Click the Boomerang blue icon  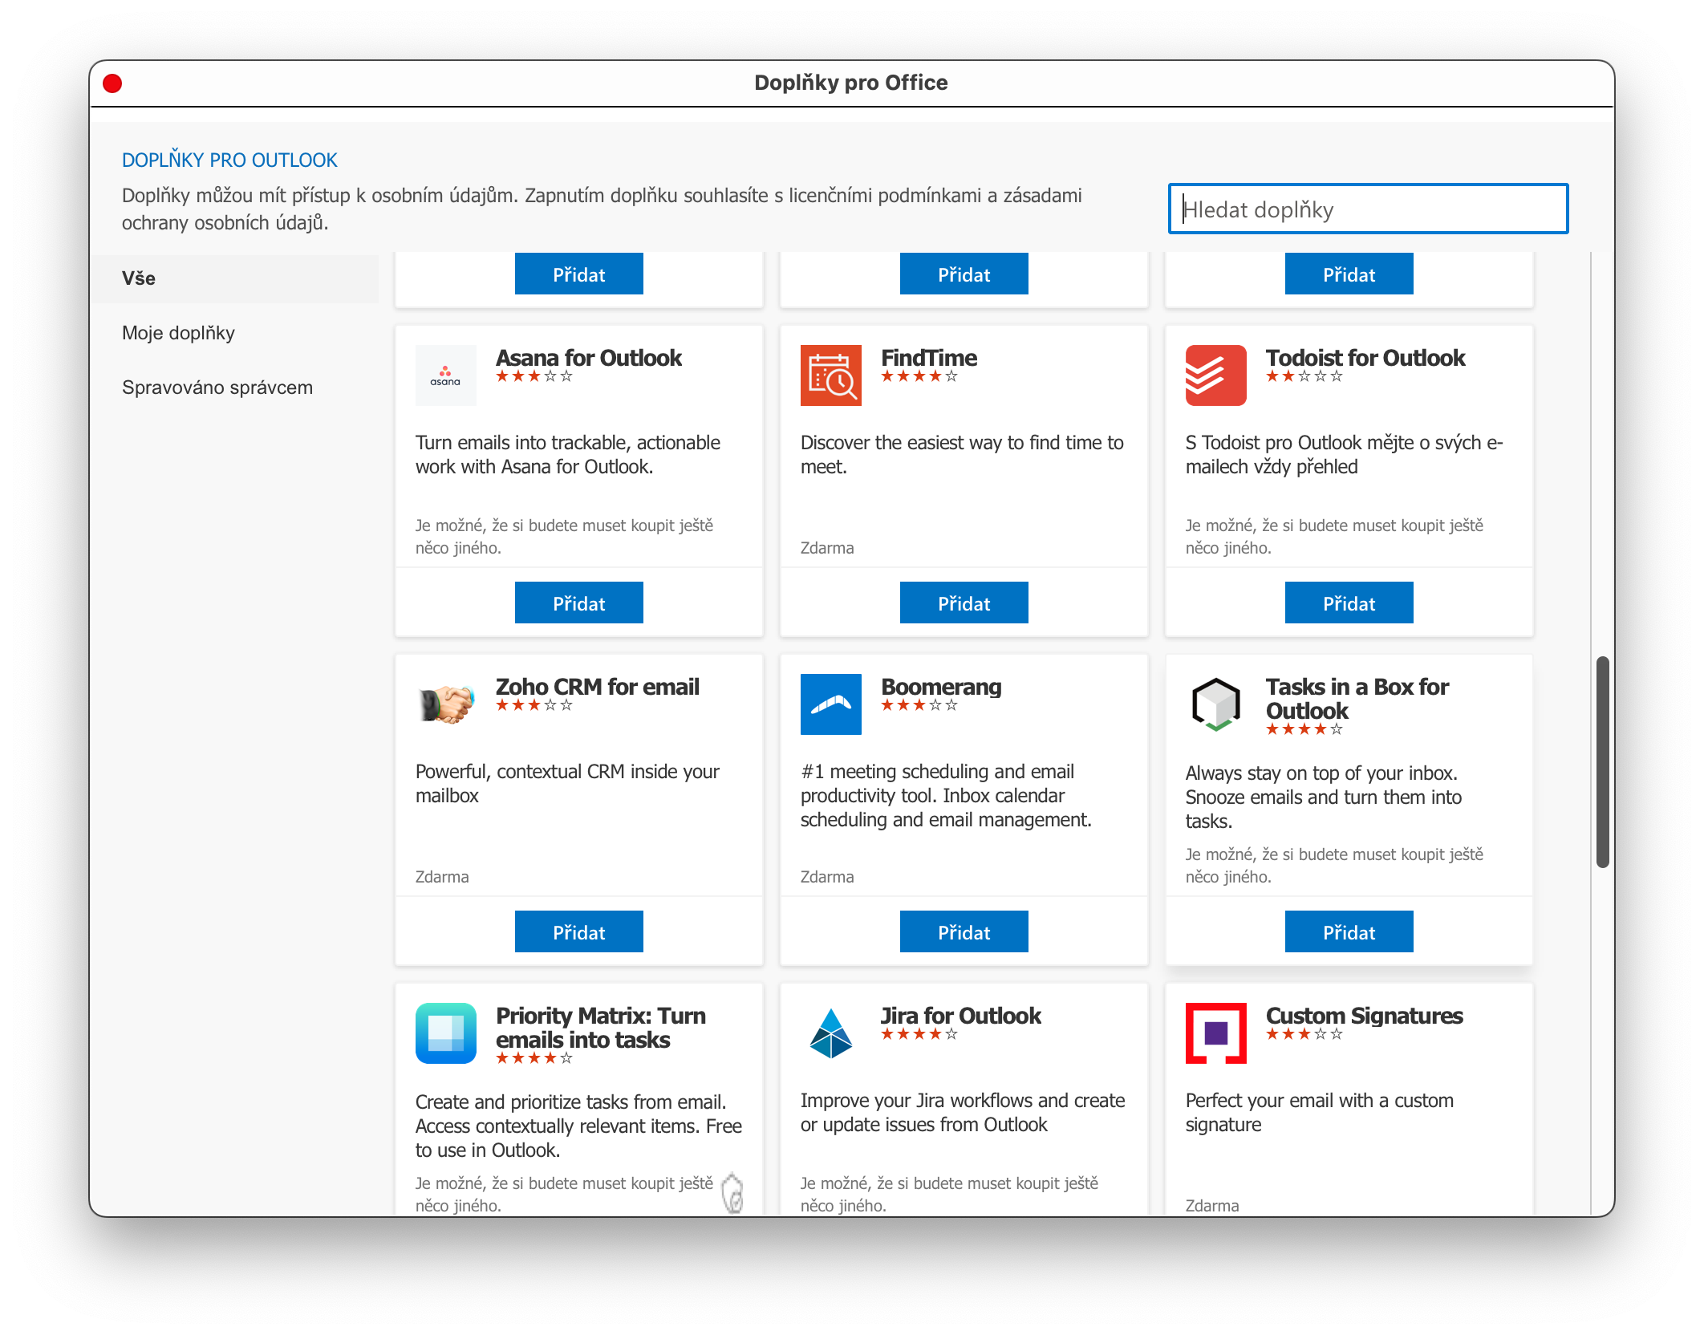pos(830,704)
